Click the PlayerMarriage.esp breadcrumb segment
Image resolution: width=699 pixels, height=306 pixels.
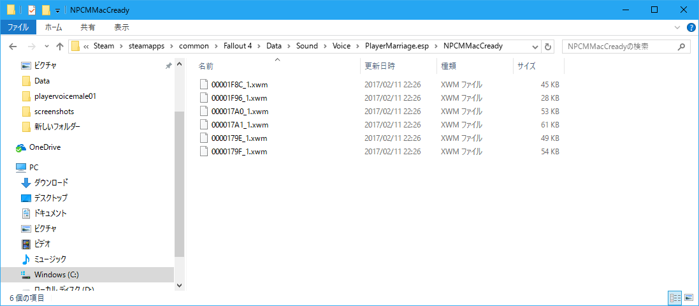pos(398,47)
